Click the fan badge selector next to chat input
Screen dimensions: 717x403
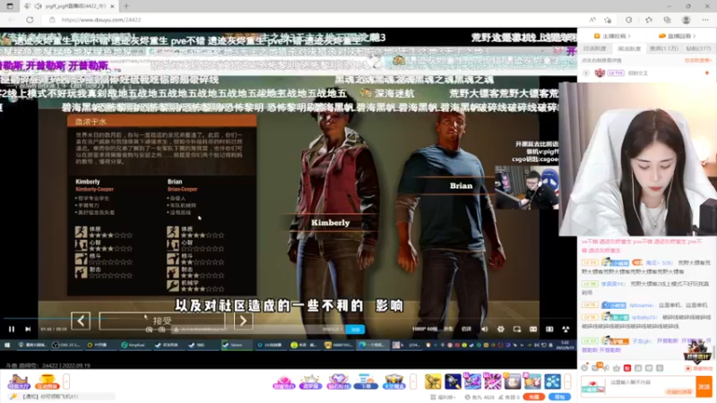point(593,387)
